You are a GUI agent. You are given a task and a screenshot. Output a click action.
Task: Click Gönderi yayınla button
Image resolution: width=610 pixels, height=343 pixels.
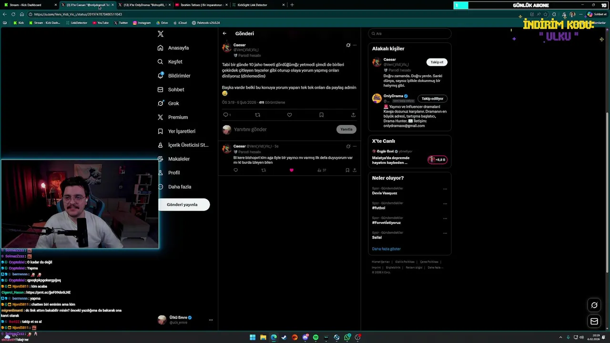tap(183, 204)
